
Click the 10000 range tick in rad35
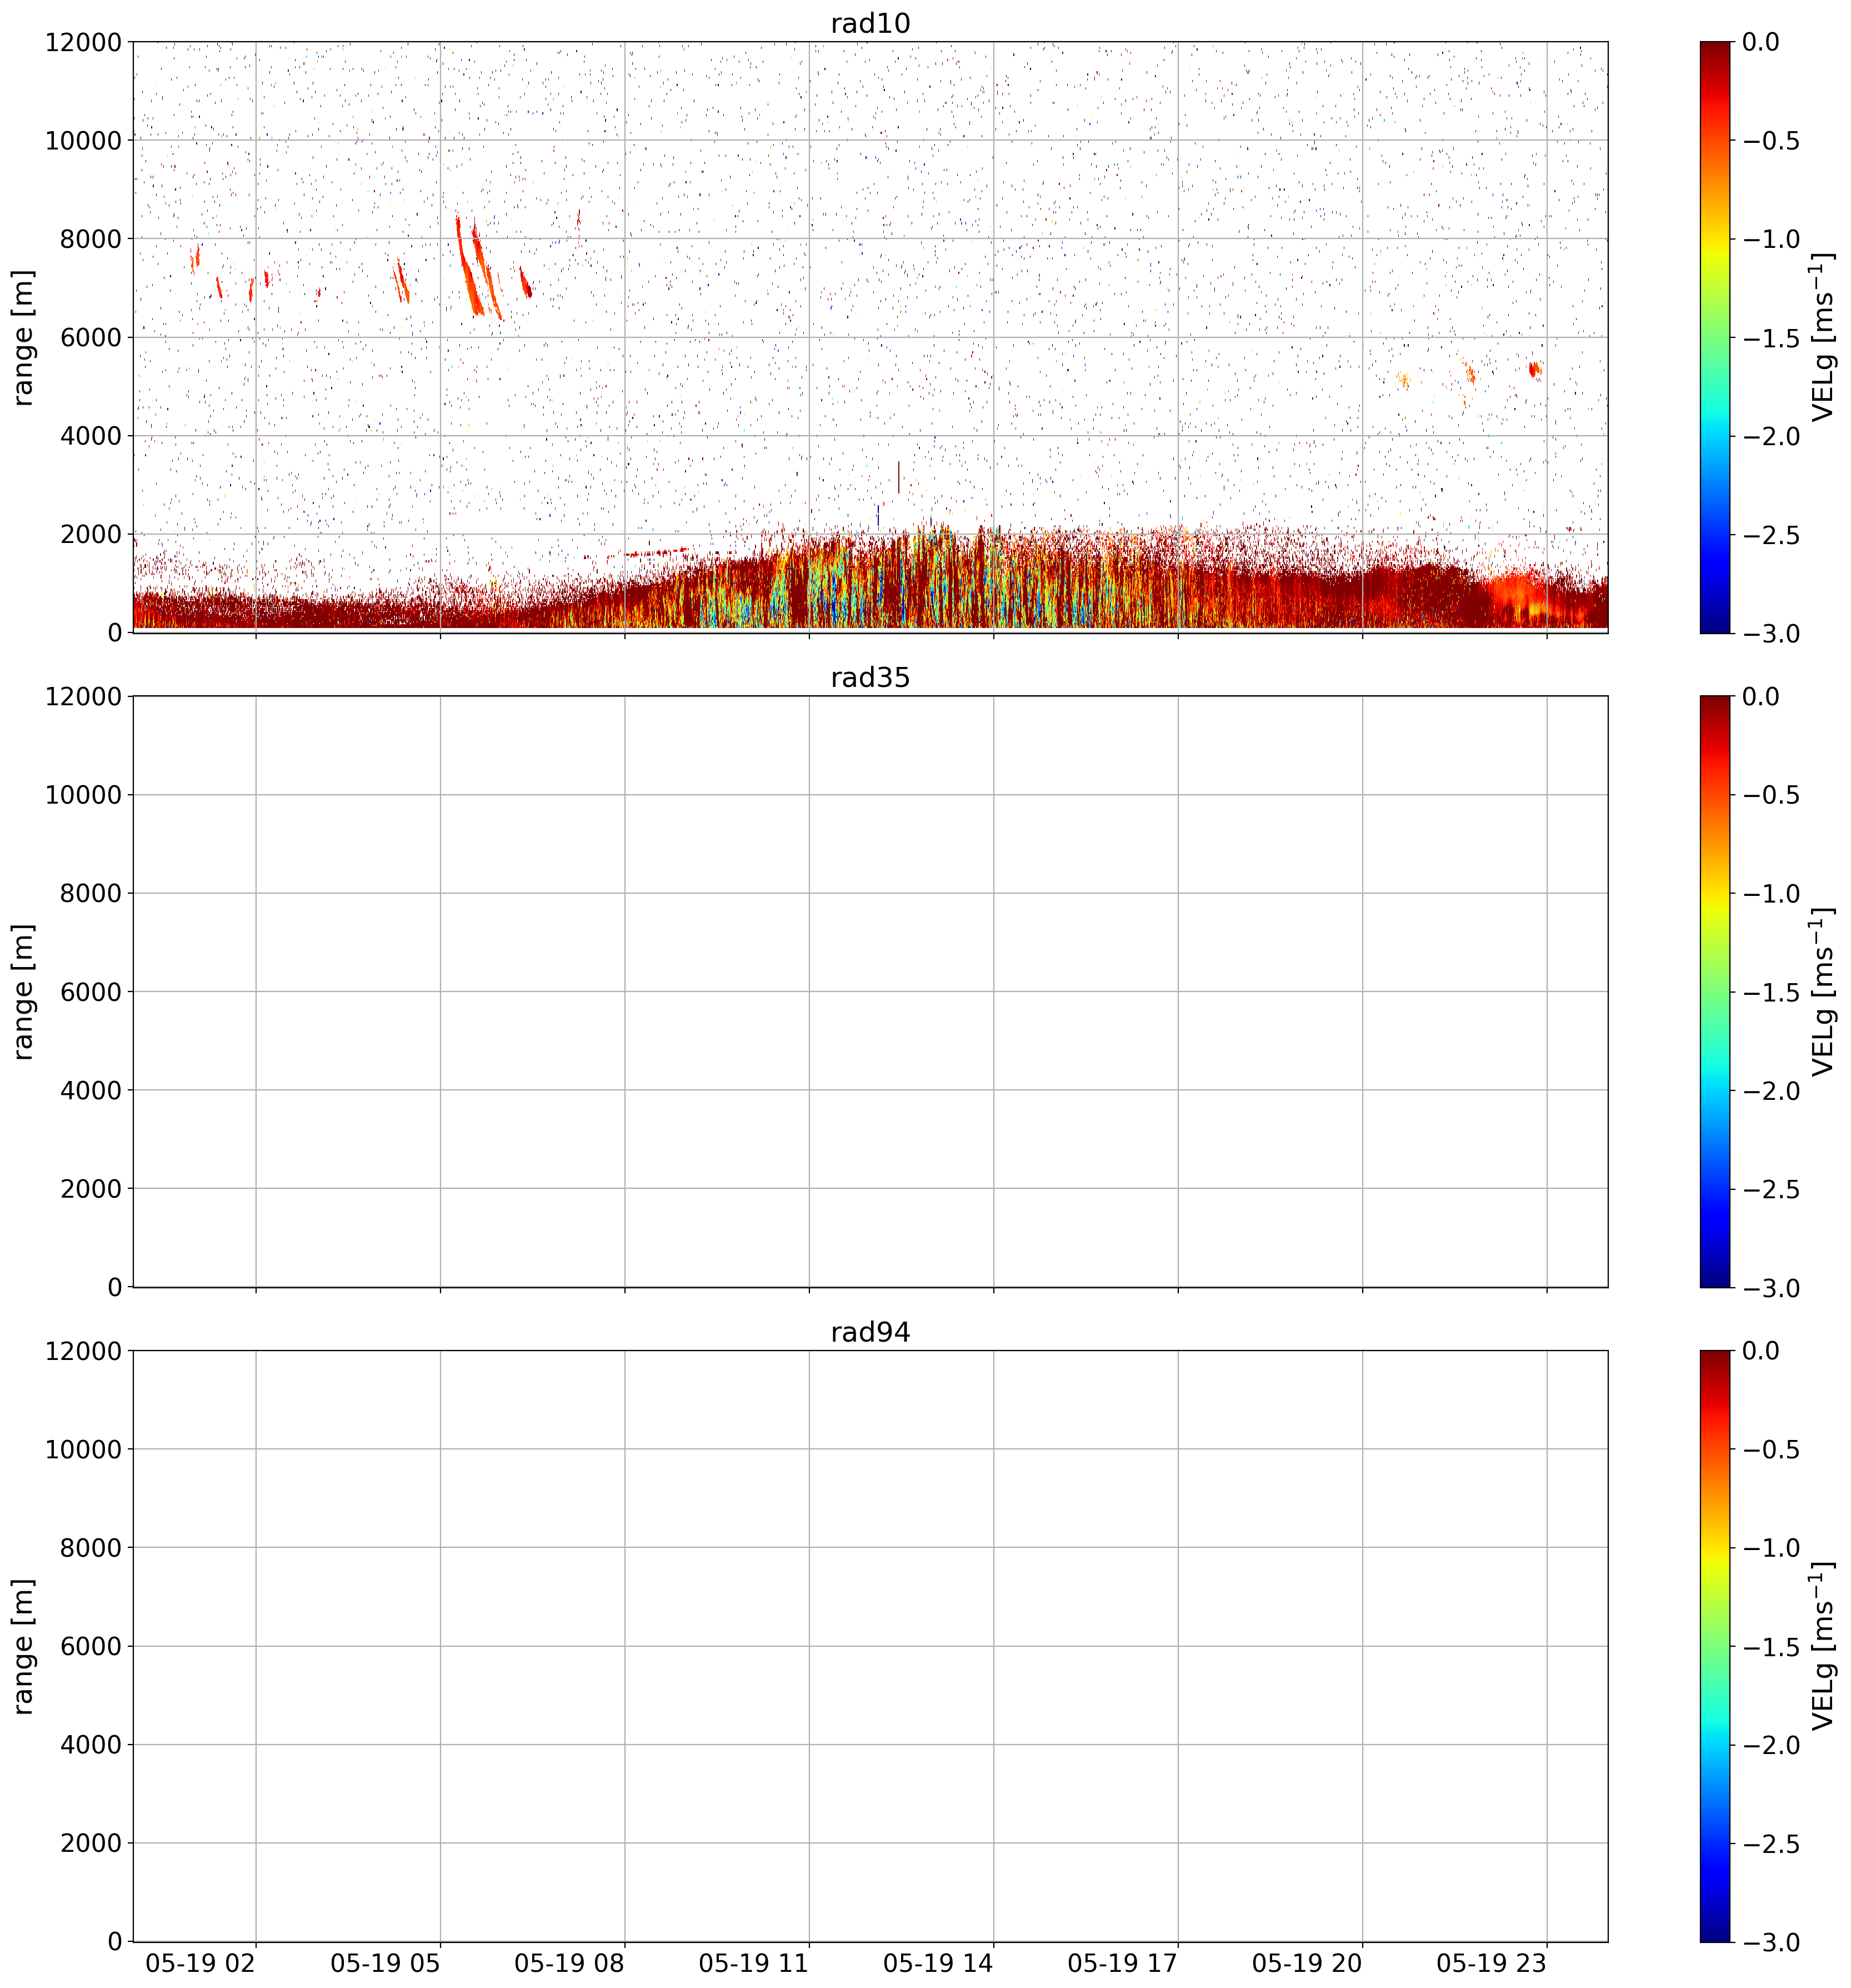click(83, 796)
